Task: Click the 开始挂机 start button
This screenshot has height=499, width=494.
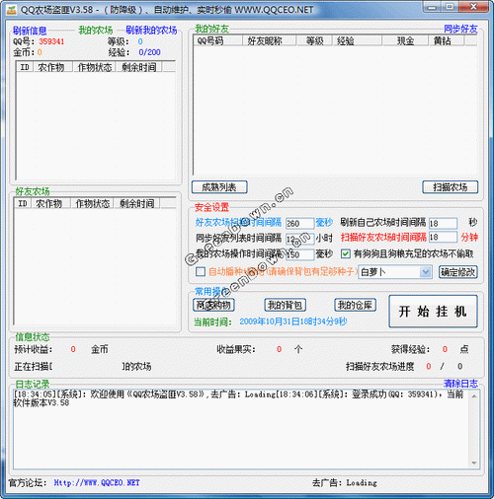Action: coord(433,312)
